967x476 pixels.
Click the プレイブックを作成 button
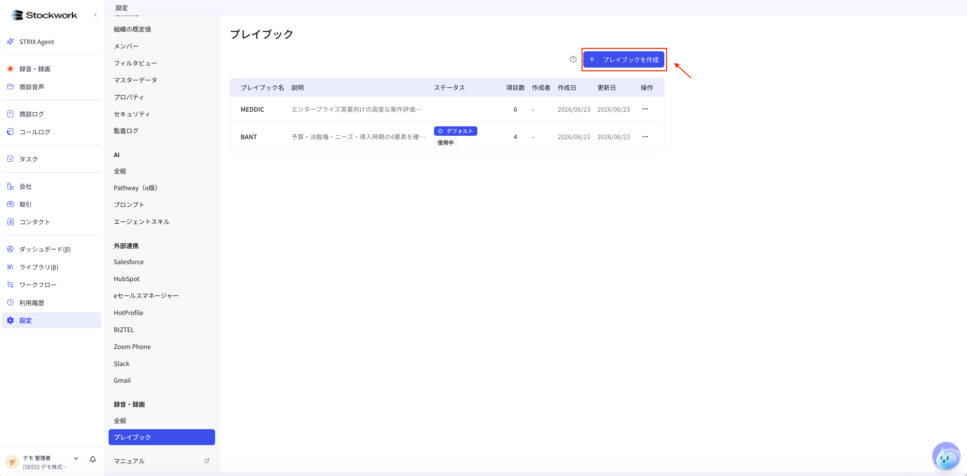pos(624,59)
